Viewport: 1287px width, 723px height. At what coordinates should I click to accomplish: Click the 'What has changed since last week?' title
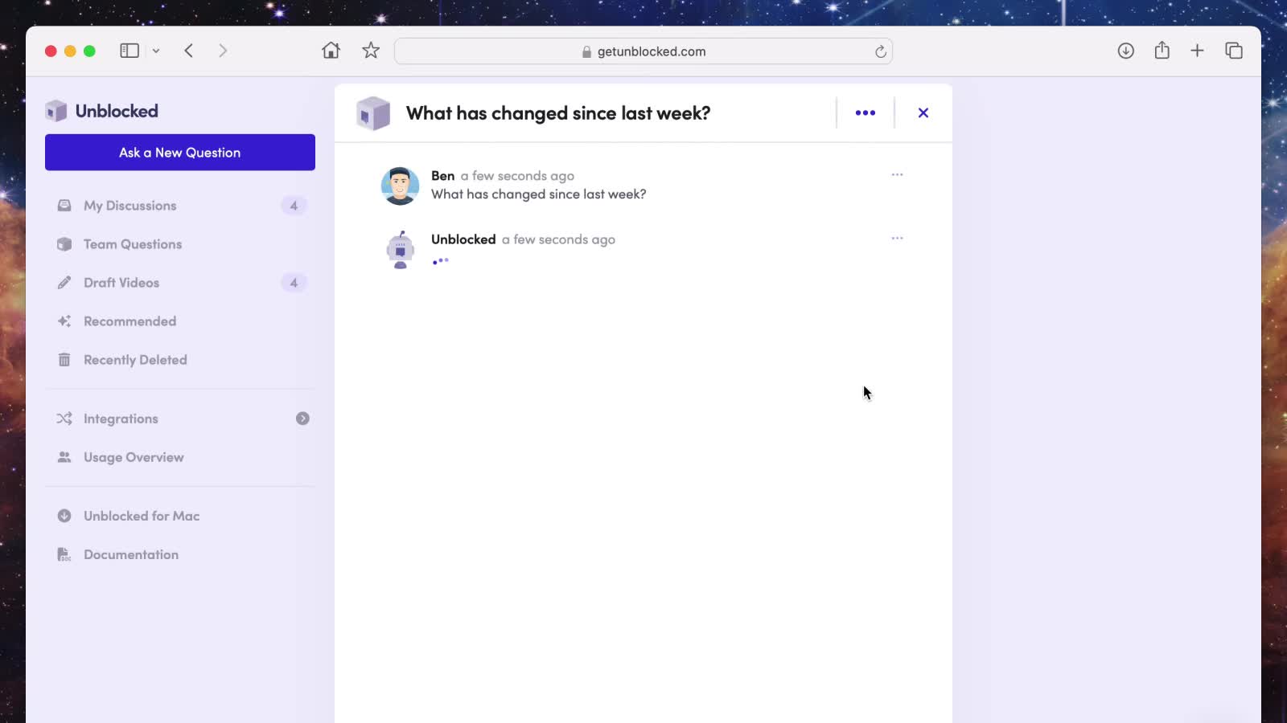pos(558,113)
